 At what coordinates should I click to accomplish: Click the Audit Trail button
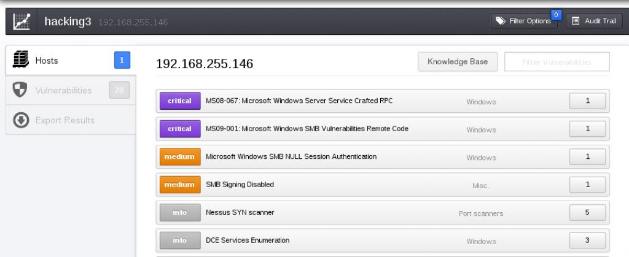coord(593,21)
